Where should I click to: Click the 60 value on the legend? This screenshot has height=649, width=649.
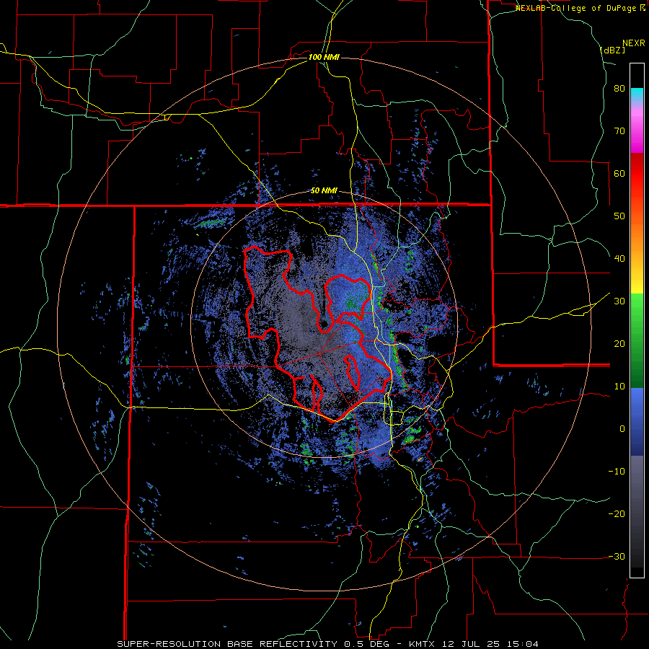pos(619,173)
